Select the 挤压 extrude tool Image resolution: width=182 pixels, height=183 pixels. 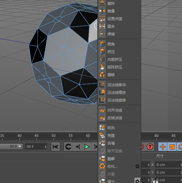point(119,52)
